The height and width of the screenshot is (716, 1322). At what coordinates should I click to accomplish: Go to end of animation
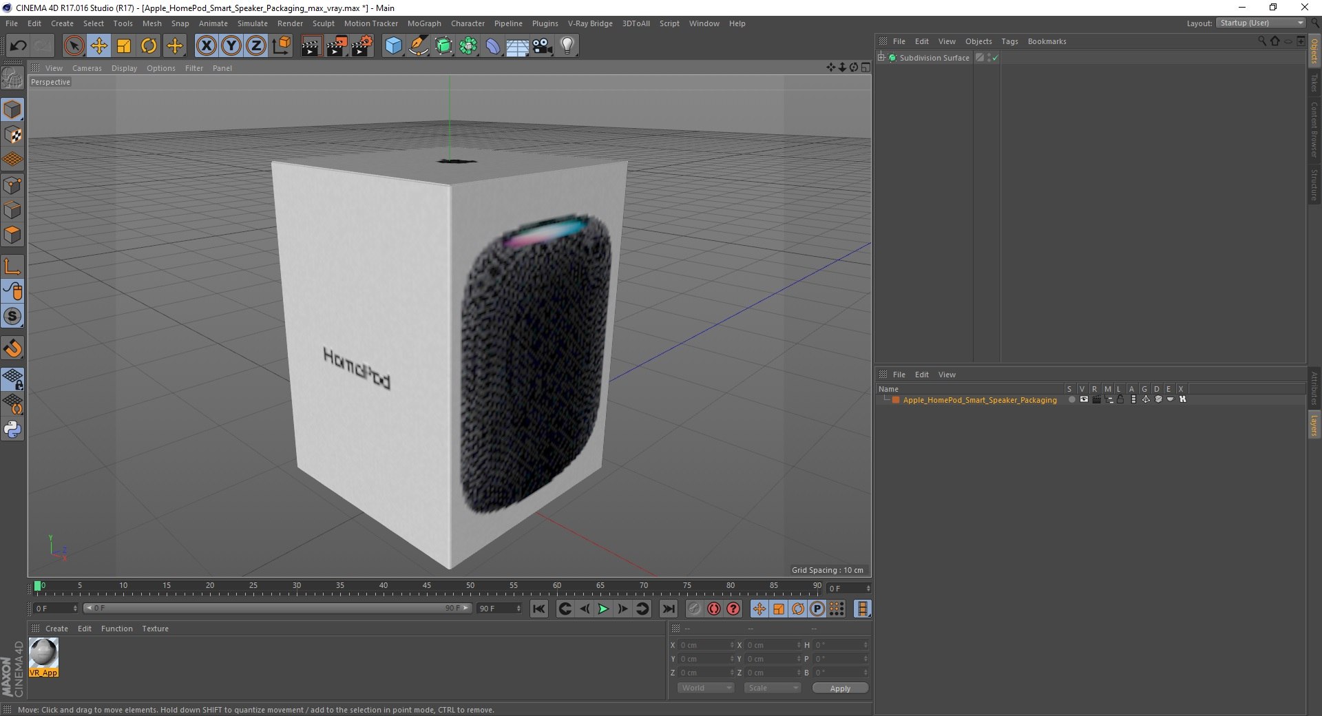[668, 609]
